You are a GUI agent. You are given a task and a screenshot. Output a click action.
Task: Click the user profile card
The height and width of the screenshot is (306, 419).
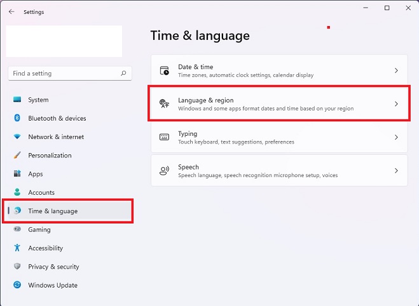click(x=64, y=41)
